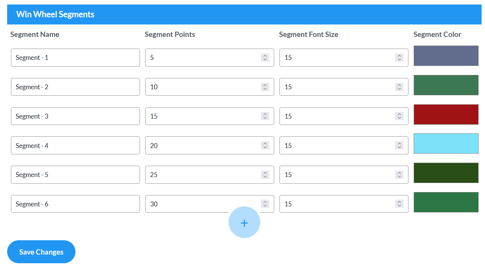Screen dimensions: 485x267
Task: Select Segment 5 dark green color swatch
Action: click(x=446, y=173)
